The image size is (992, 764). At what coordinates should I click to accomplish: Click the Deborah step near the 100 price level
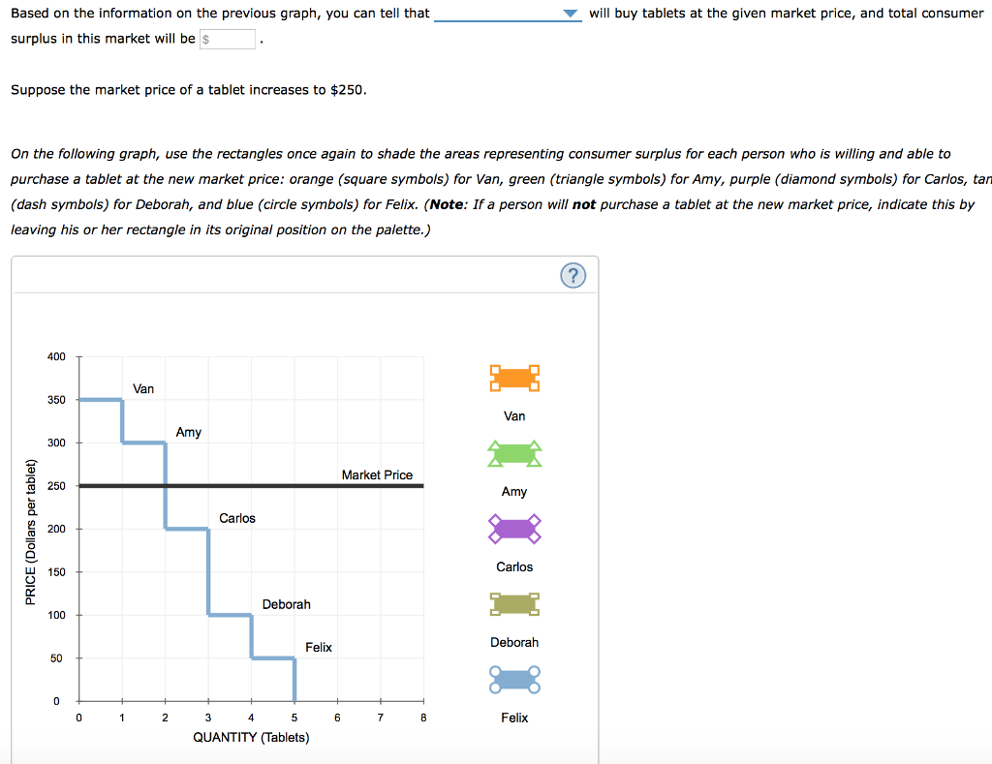(x=230, y=615)
